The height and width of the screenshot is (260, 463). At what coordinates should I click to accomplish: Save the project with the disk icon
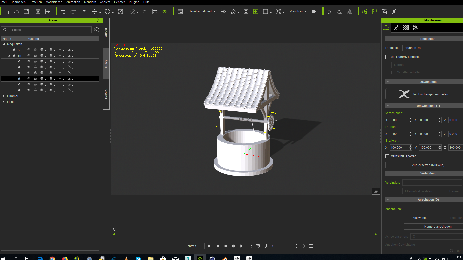26,11
